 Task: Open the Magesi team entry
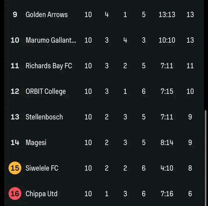[36, 142]
